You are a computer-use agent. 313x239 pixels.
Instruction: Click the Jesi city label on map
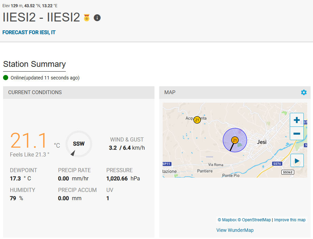(x=262, y=142)
